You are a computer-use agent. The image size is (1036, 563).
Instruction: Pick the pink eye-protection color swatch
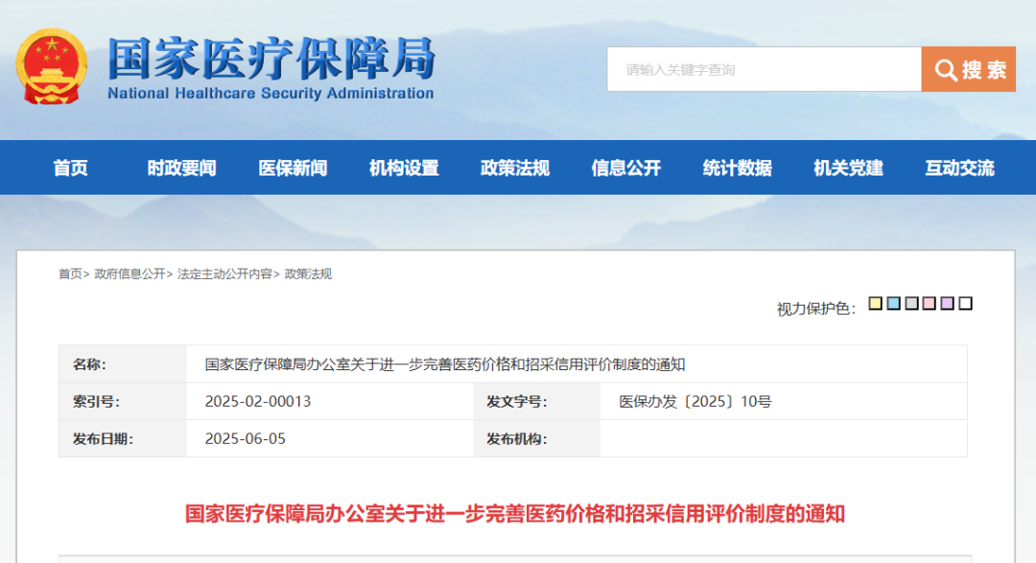point(930,304)
